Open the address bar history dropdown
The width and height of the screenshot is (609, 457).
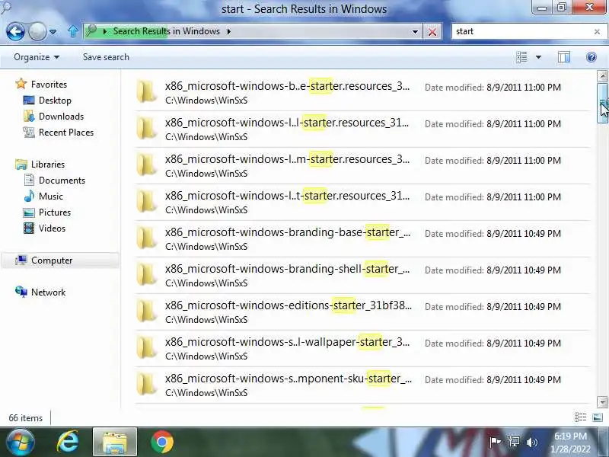coord(415,31)
